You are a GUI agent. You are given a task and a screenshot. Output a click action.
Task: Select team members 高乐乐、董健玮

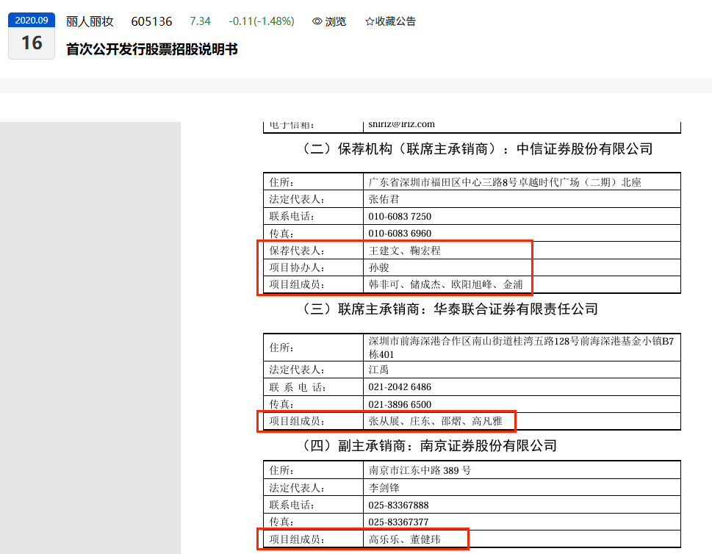pos(405,539)
